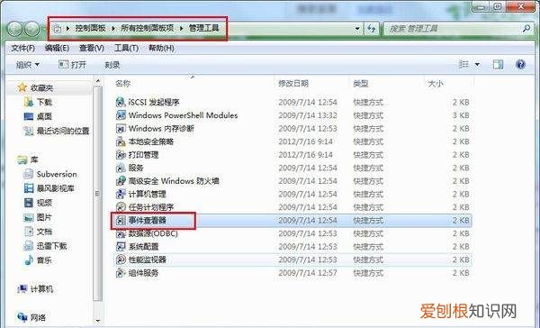Click the 3 KB size of PowerShell Modules
Viewport: 540px width, 328px height.
click(461, 115)
